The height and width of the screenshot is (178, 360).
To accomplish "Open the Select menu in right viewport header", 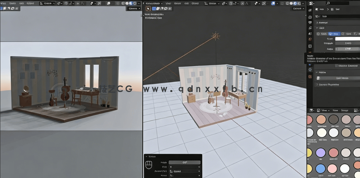I will (177, 3).
